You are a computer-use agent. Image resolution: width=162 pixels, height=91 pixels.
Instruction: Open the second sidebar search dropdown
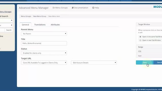point(6,25)
